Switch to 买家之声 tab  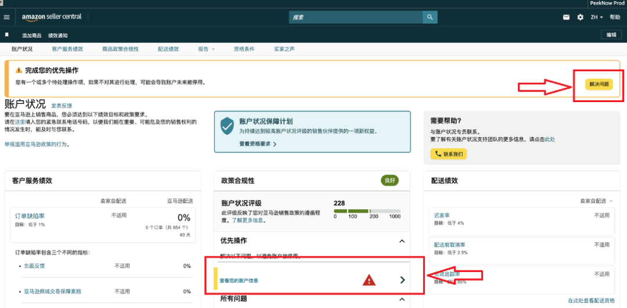tap(284, 49)
